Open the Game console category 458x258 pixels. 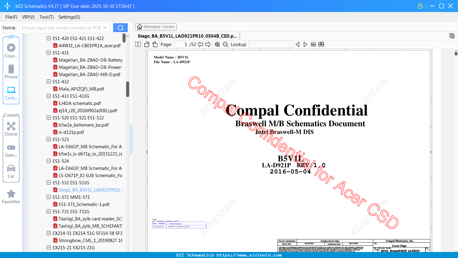[11, 151]
